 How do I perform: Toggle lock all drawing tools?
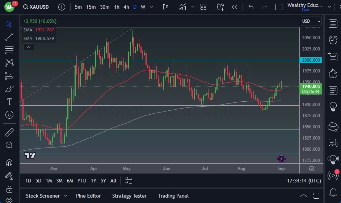[x=9, y=189]
